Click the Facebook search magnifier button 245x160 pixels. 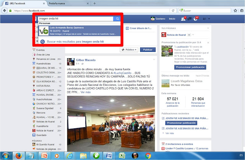pos(117,19)
